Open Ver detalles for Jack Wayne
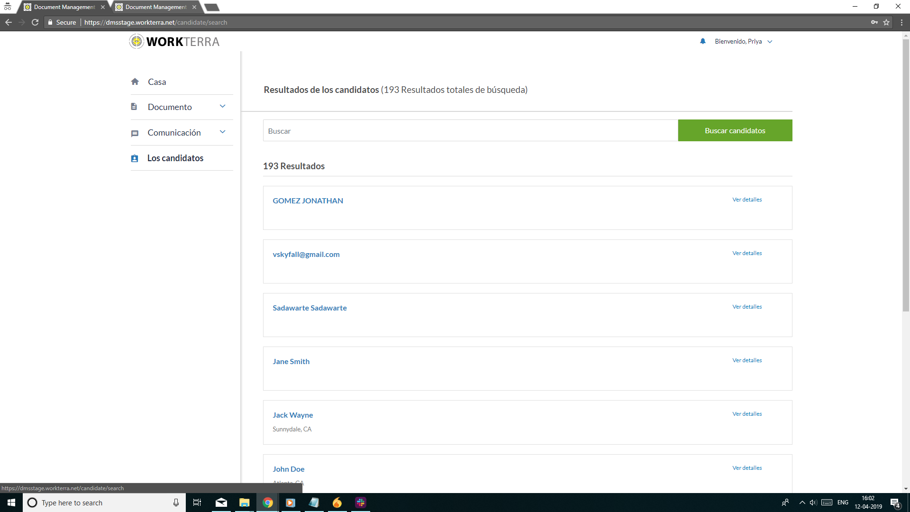 pyautogui.click(x=747, y=413)
